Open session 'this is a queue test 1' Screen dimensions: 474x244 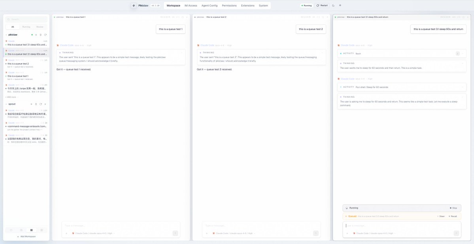tap(26, 76)
